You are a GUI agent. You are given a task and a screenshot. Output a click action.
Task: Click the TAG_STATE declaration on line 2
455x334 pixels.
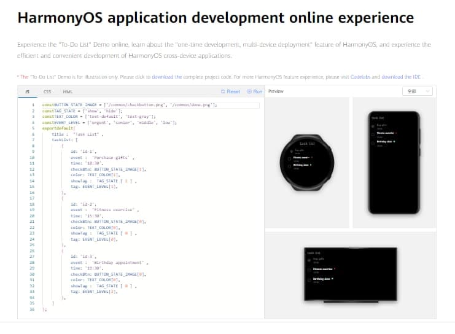(x=82, y=111)
